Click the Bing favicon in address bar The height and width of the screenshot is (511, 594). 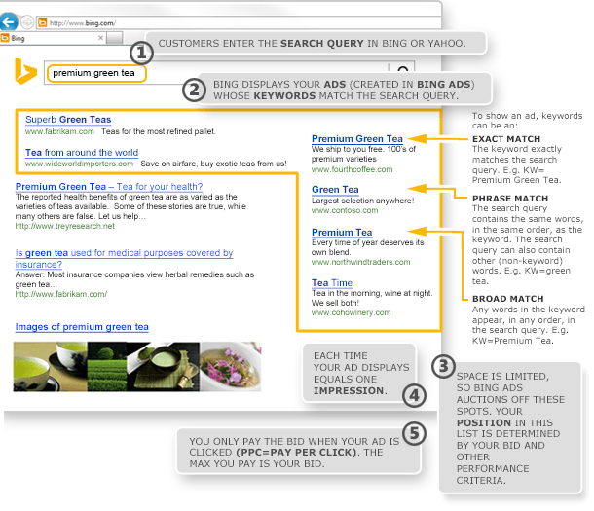[x=43, y=23]
